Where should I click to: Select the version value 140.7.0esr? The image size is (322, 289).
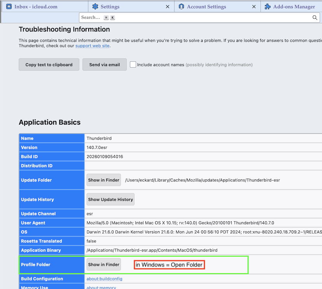point(97,148)
